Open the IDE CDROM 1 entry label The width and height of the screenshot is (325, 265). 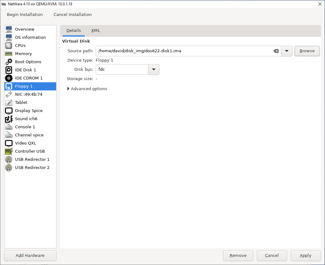click(x=29, y=78)
